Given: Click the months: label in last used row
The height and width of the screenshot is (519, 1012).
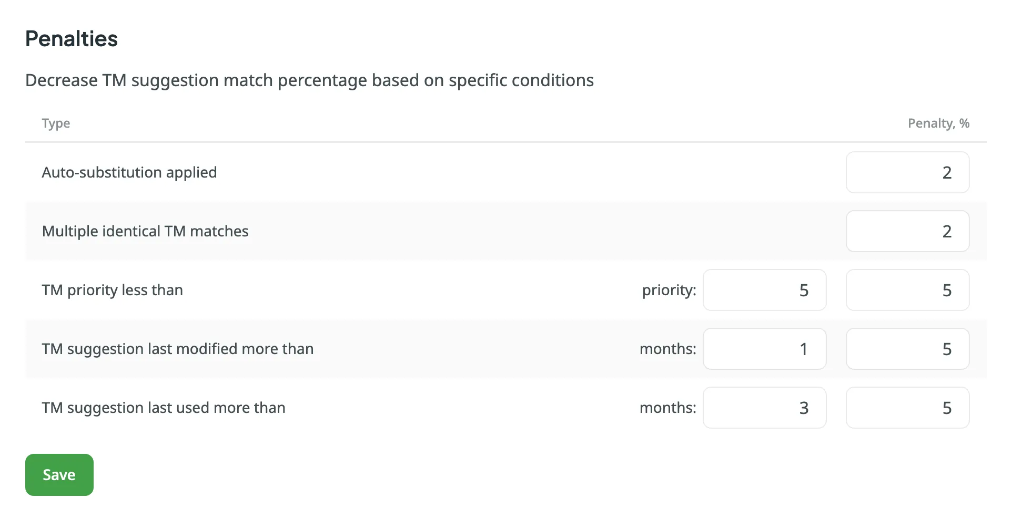Looking at the screenshot, I should click(x=667, y=408).
